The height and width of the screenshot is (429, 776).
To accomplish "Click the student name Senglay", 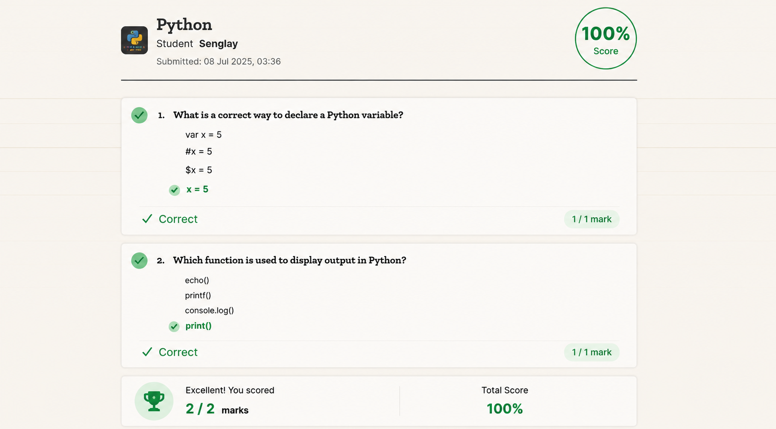I will 218,44.
